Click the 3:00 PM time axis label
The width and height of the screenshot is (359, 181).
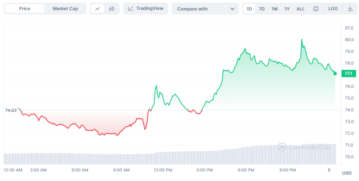(x=204, y=170)
